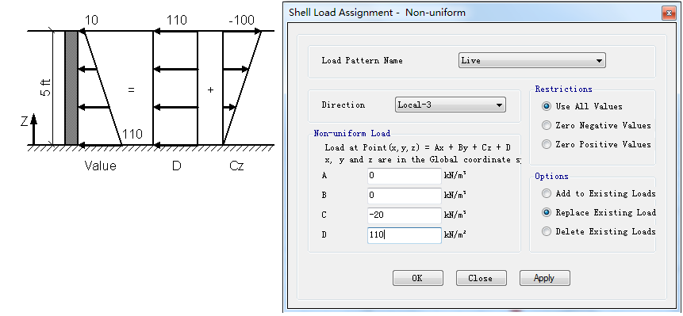Viewport: 683px width, 316px height.
Task: Confirm with the OK button
Action: pos(418,278)
